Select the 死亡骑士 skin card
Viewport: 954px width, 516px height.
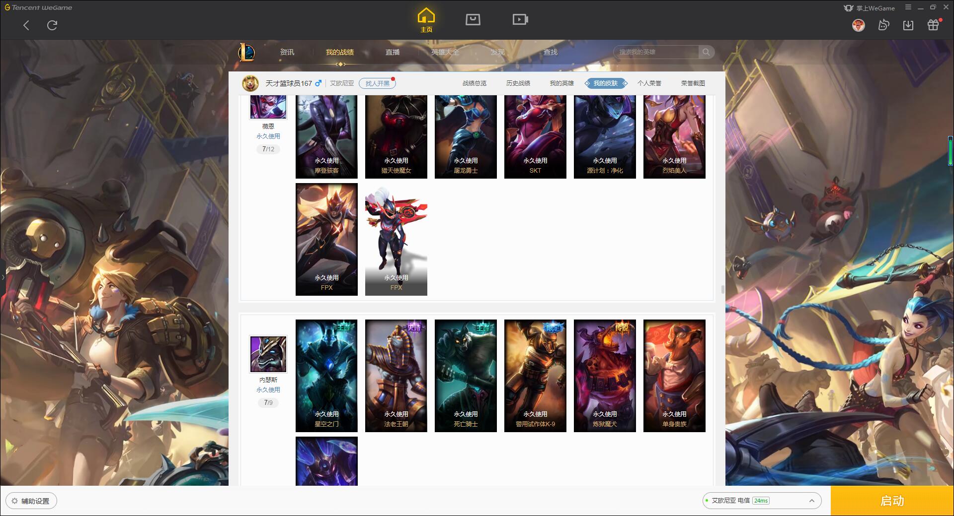(x=466, y=376)
